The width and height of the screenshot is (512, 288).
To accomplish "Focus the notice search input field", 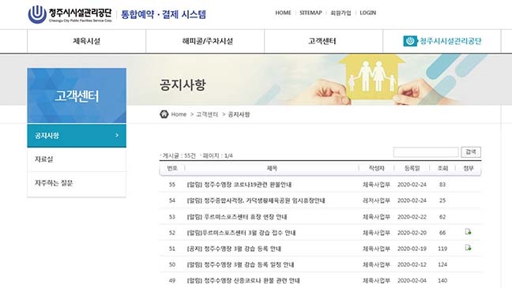I will [426, 152].
